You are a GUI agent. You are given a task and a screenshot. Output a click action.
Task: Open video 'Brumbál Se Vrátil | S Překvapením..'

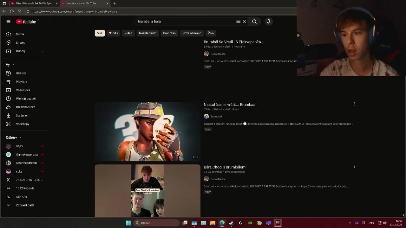(x=233, y=42)
